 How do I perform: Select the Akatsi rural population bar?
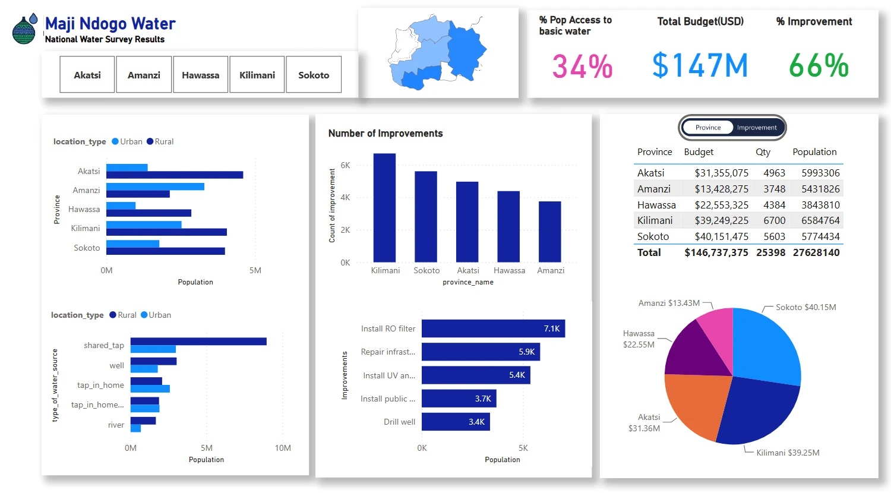(x=175, y=175)
